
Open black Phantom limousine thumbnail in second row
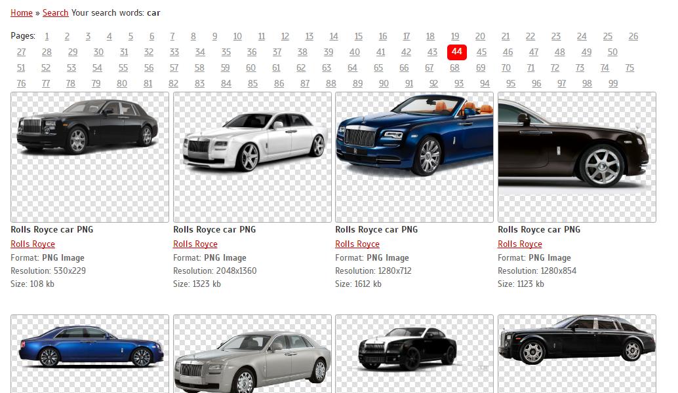[577, 354]
